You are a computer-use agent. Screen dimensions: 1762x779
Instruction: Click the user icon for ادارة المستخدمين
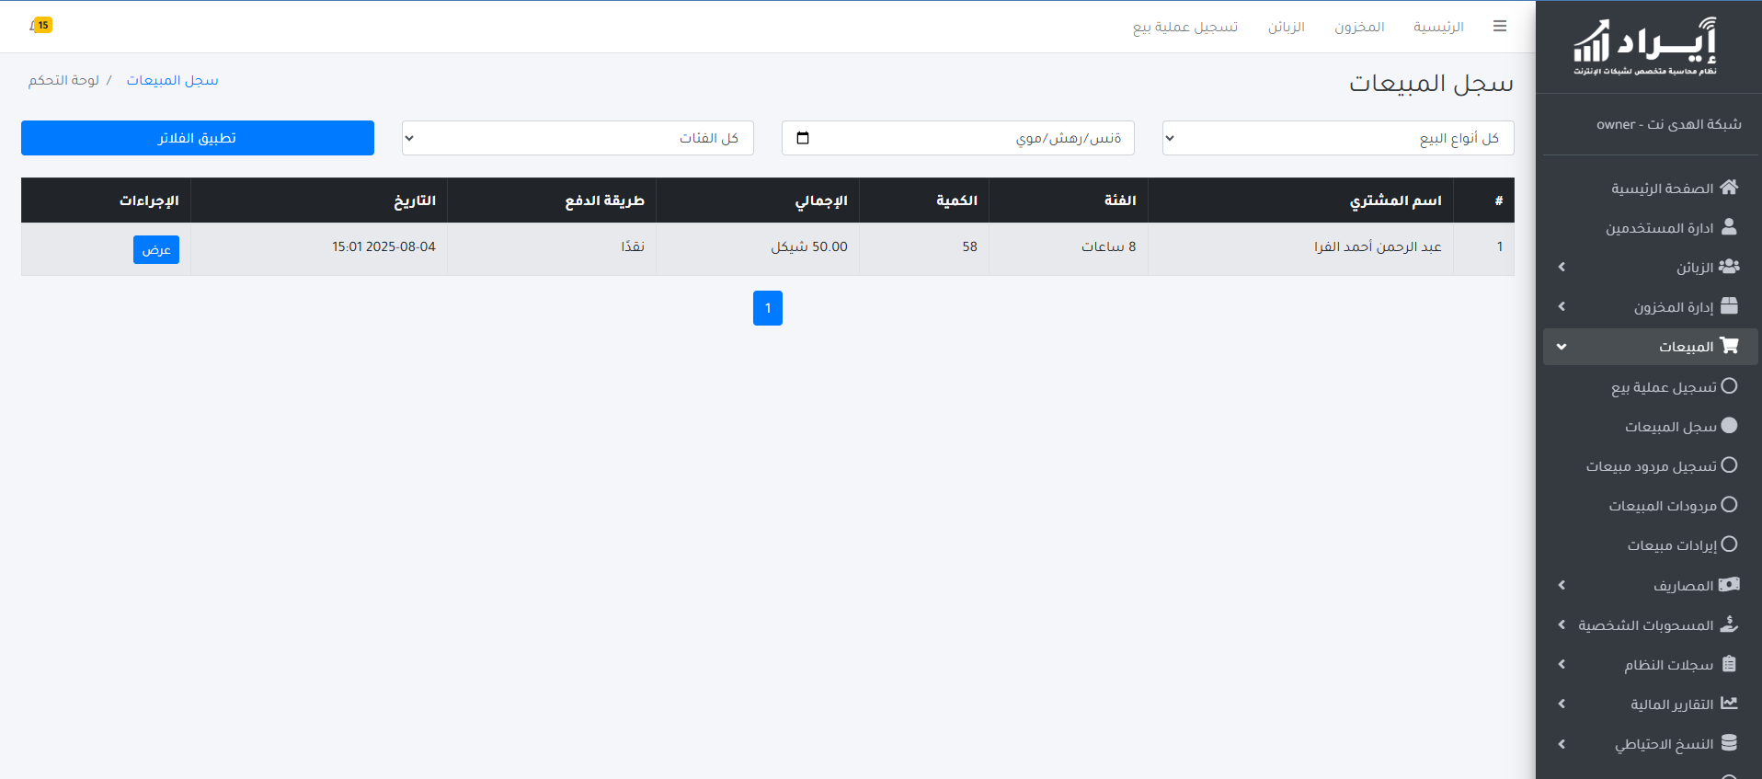[x=1729, y=227]
